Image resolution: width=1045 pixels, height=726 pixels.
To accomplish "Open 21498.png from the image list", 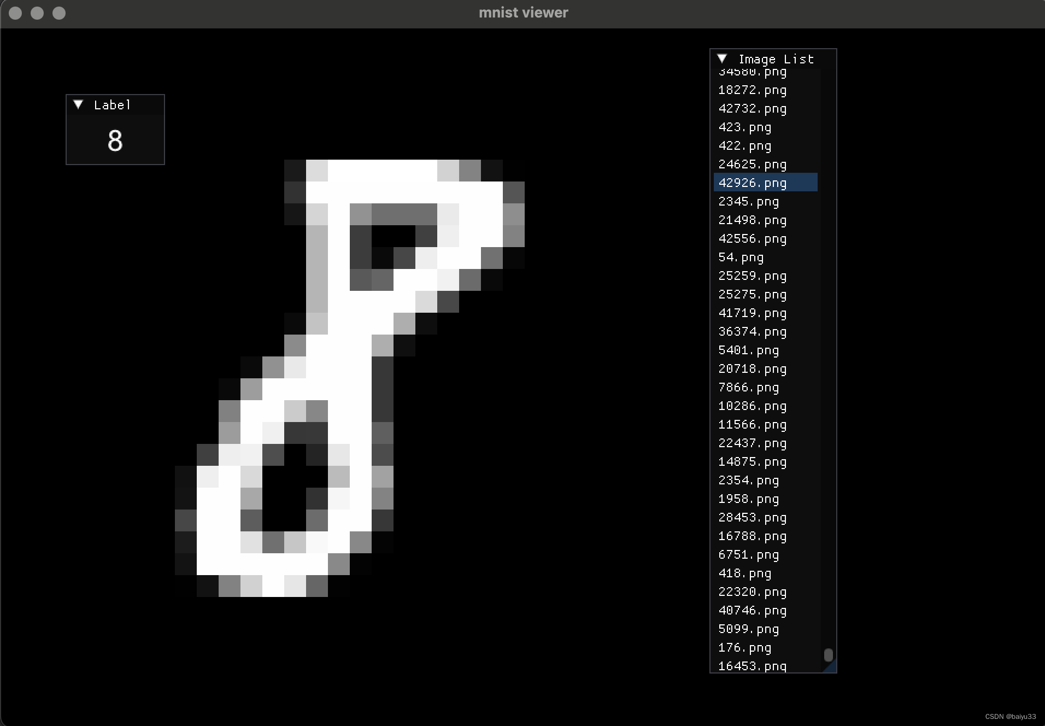I will [x=766, y=220].
